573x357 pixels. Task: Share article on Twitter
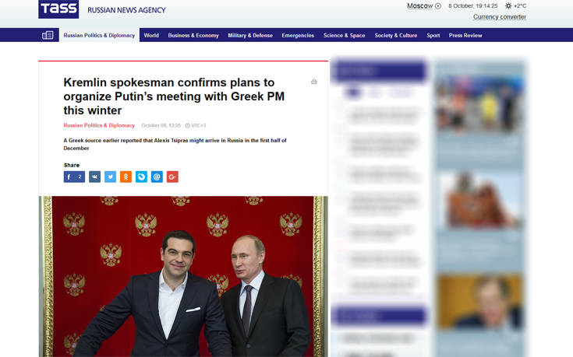tap(111, 177)
